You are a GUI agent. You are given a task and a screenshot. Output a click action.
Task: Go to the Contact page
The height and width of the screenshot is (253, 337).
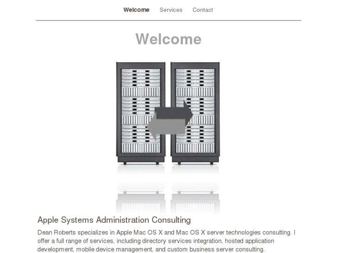(x=203, y=10)
